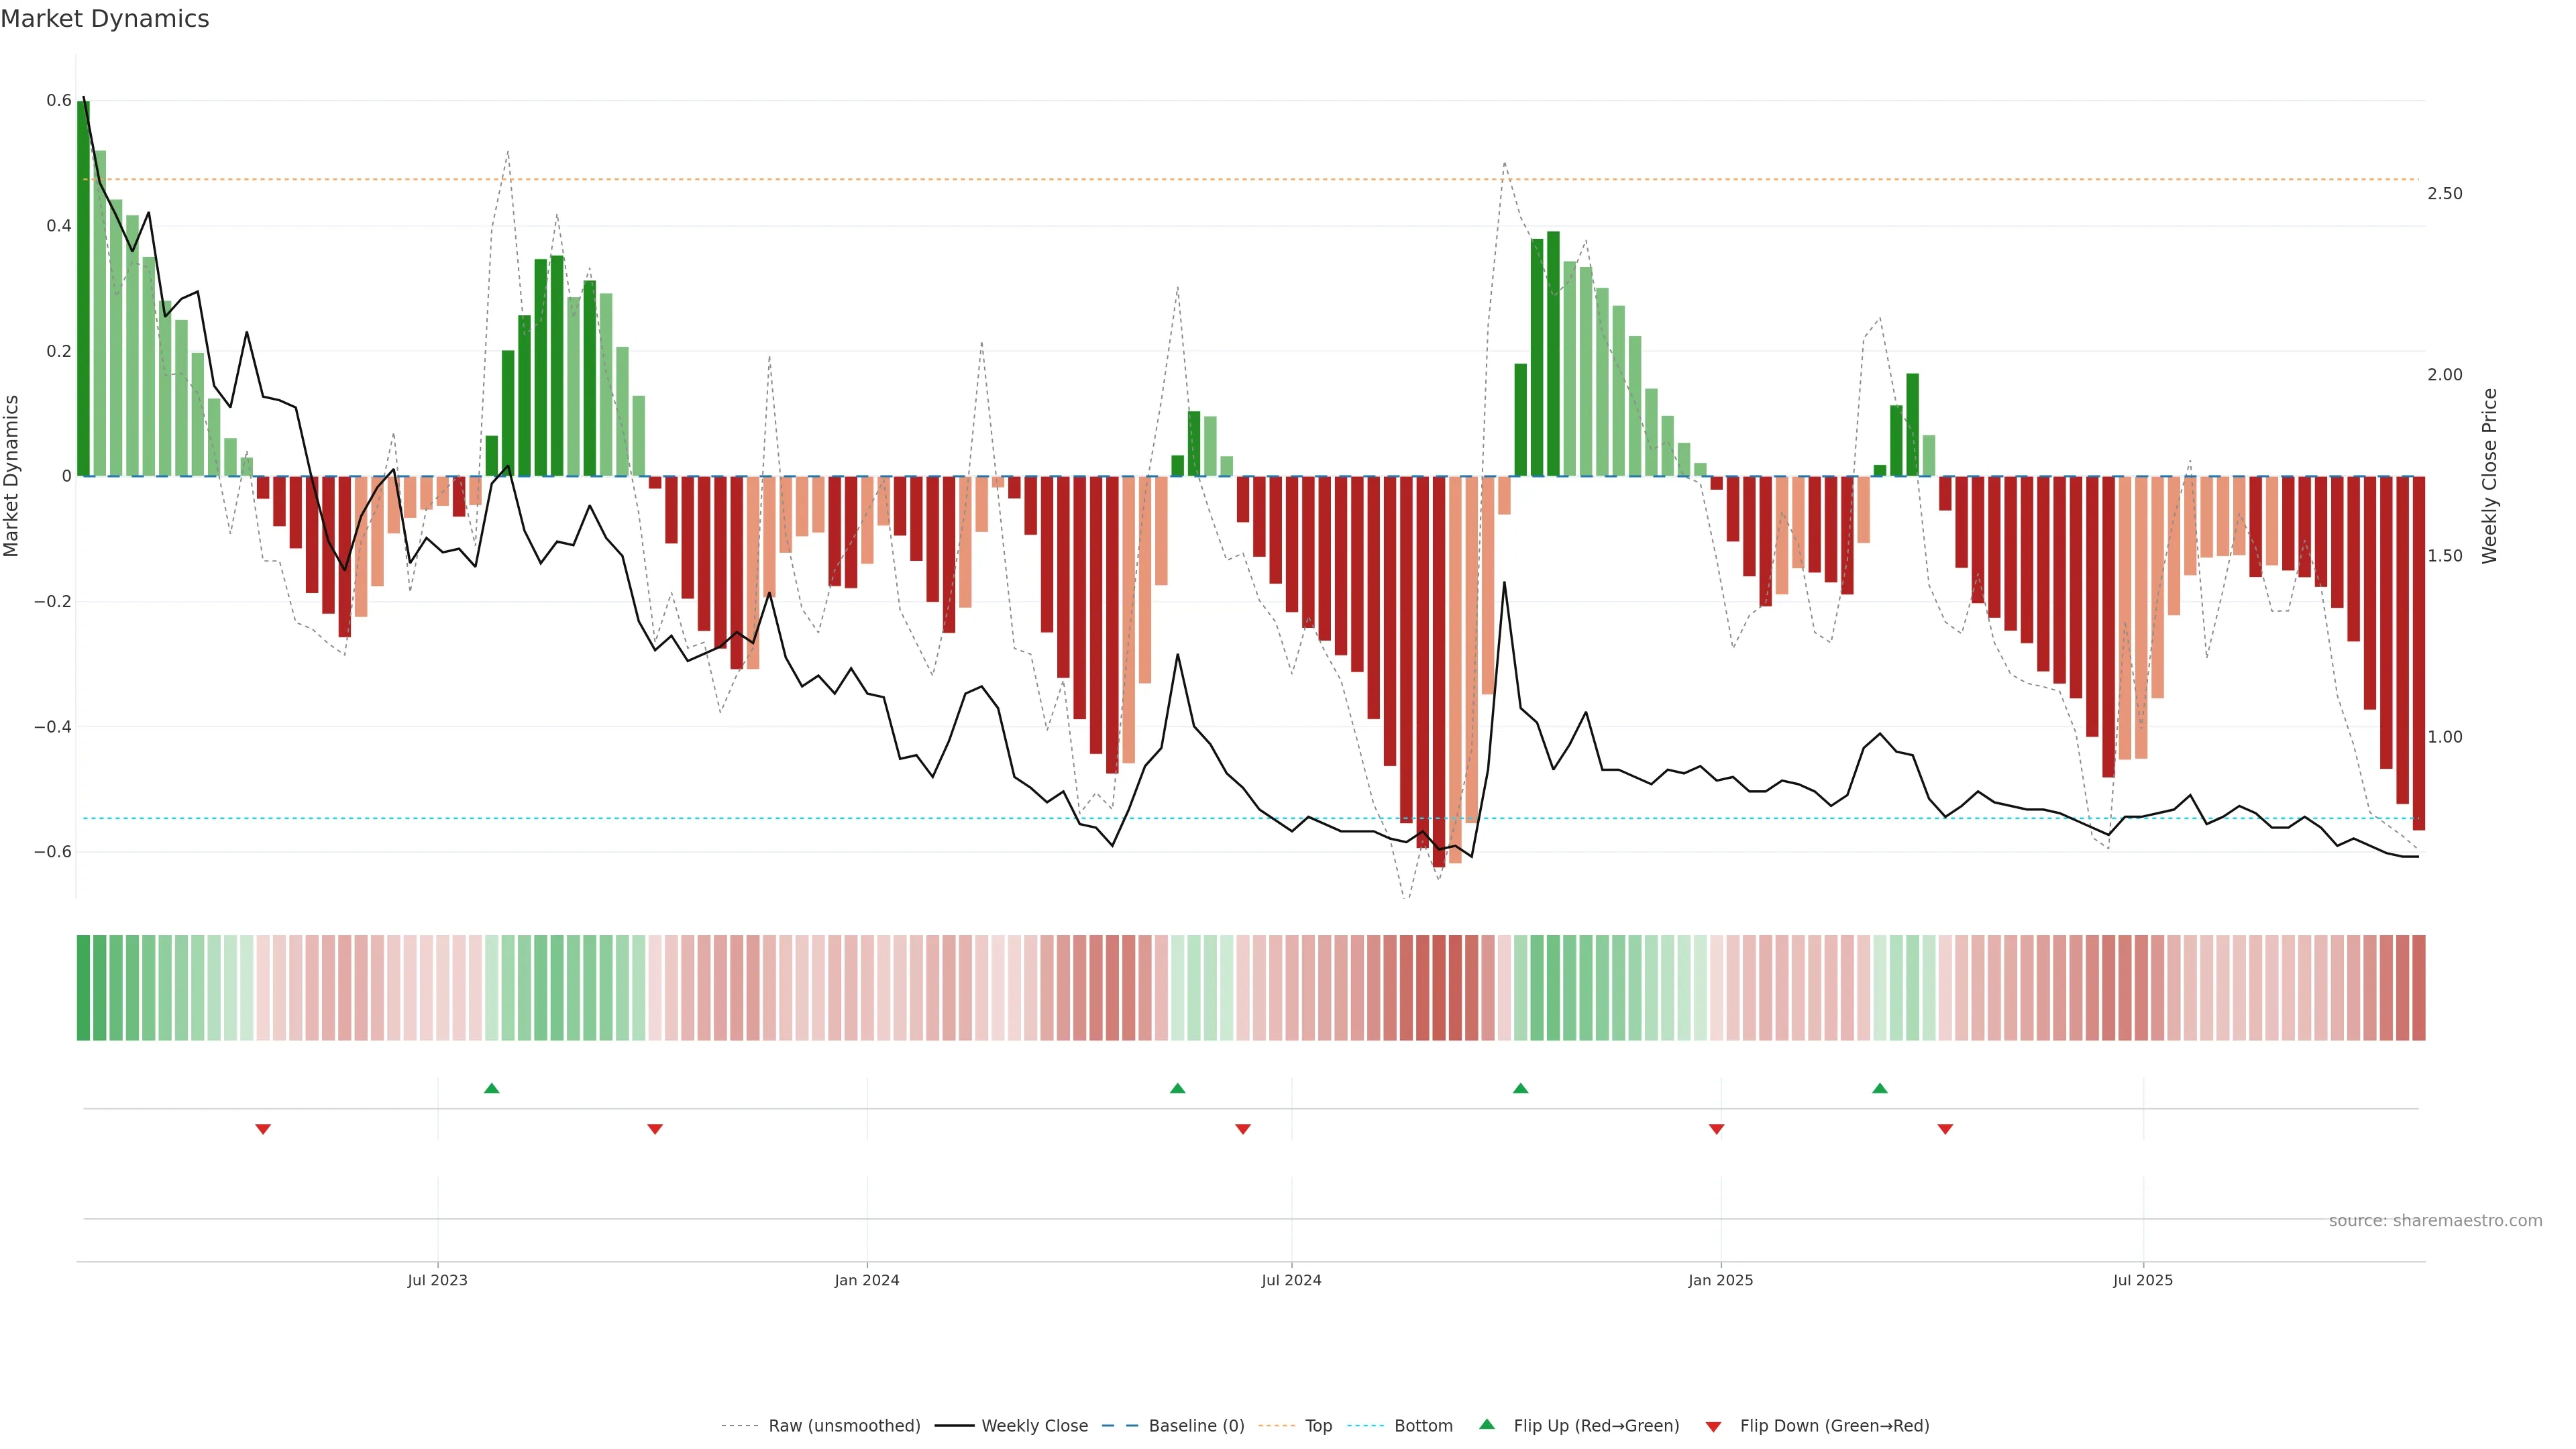Click the green flip-up marker before Jul 2024
2576x1449 pixels.
tap(1177, 1088)
